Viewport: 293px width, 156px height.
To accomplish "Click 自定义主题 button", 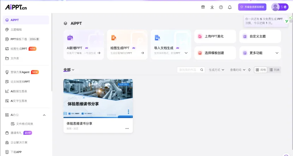I will pos(260,36).
